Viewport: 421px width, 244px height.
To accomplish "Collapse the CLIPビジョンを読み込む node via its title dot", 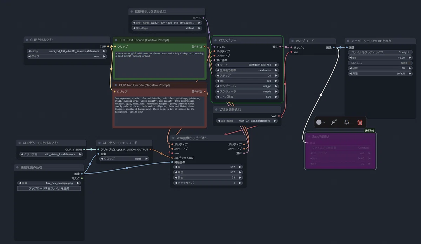I will (x=20, y=143).
